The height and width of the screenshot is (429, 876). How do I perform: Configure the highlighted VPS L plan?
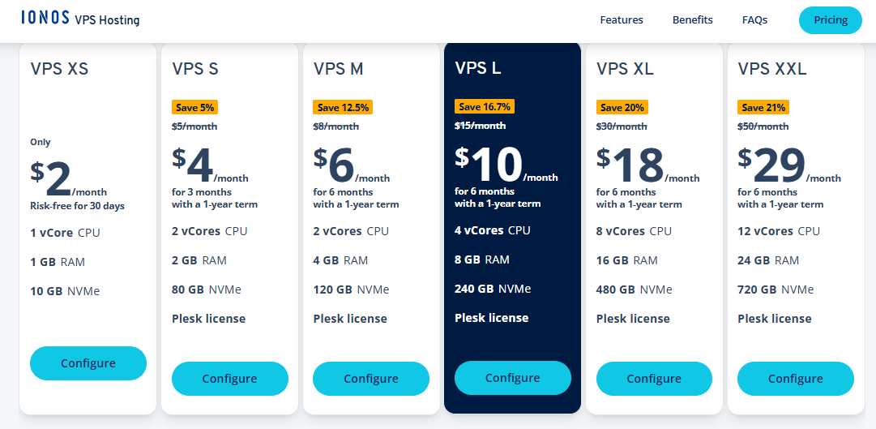coord(512,378)
